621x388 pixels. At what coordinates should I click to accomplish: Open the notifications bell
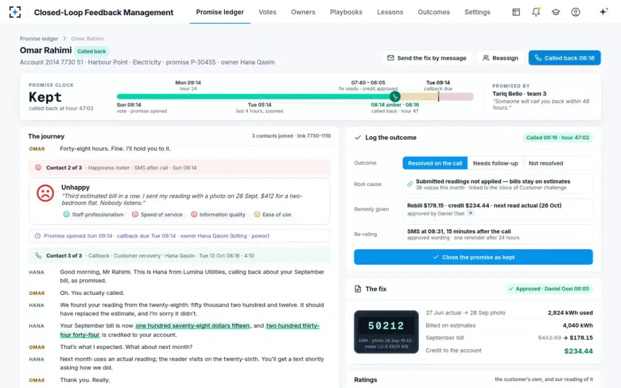pyautogui.click(x=536, y=12)
